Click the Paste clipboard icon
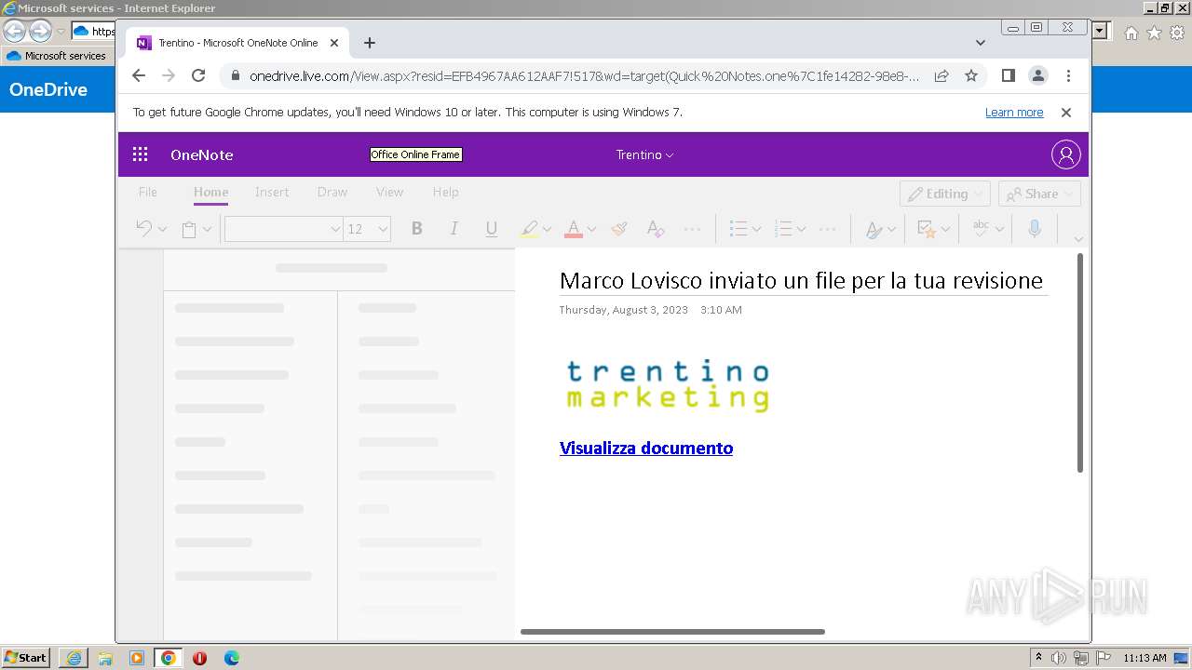This screenshot has height=670, width=1192. coord(189,229)
